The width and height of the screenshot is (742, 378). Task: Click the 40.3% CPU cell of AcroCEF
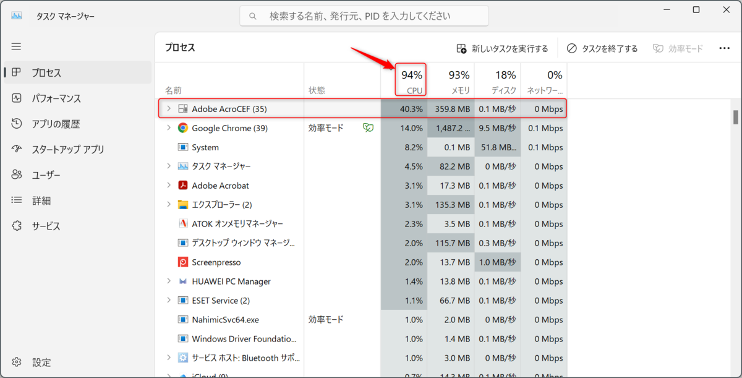404,109
